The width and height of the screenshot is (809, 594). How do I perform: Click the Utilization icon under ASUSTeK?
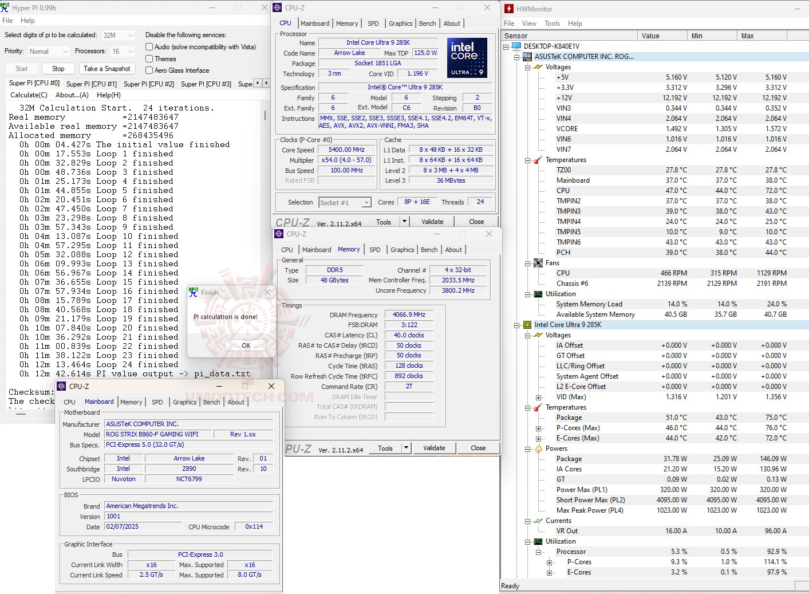tap(538, 294)
